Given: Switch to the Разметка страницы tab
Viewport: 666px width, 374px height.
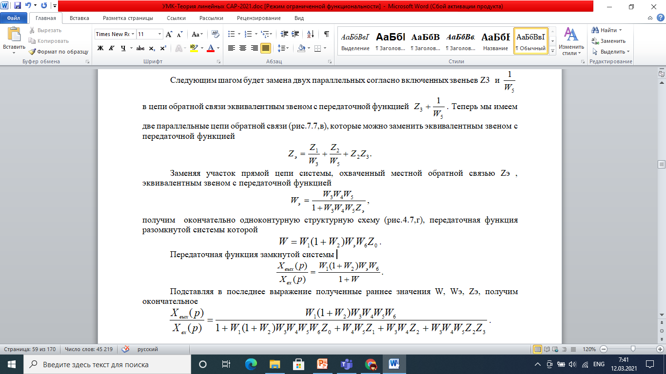Looking at the screenshot, I should [128, 18].
